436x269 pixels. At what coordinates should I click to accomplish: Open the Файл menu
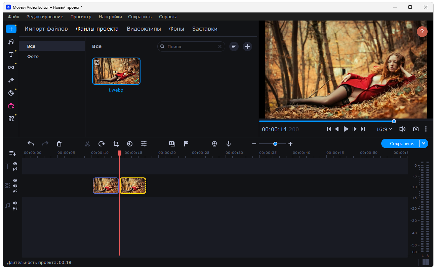[13, 16]
